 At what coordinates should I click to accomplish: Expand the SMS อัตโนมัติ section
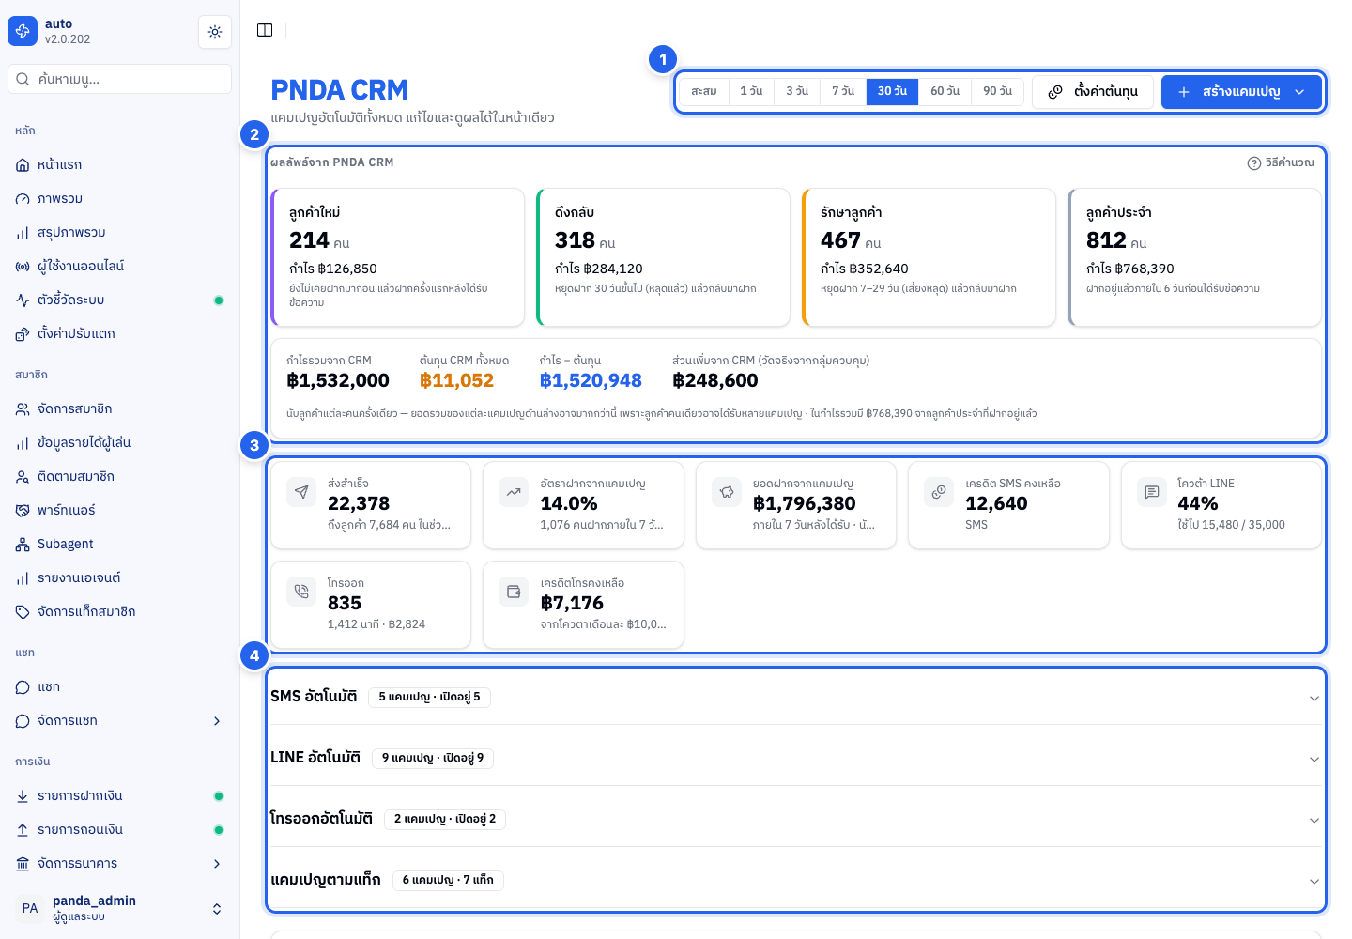[796, 697]
